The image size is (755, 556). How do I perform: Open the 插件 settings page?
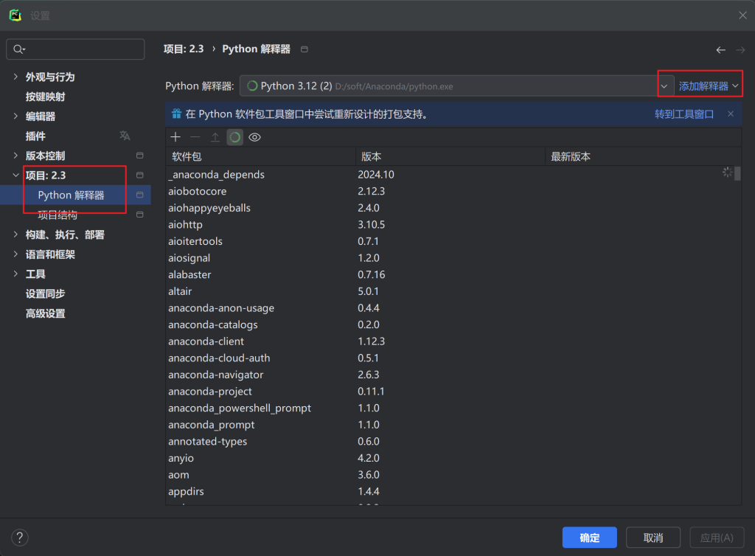[35, 136]
